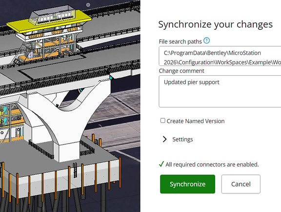This screenshot has height=212, width=281.
Task: Click the 'Updated pier support' comment text
Action: pos(191,82)
